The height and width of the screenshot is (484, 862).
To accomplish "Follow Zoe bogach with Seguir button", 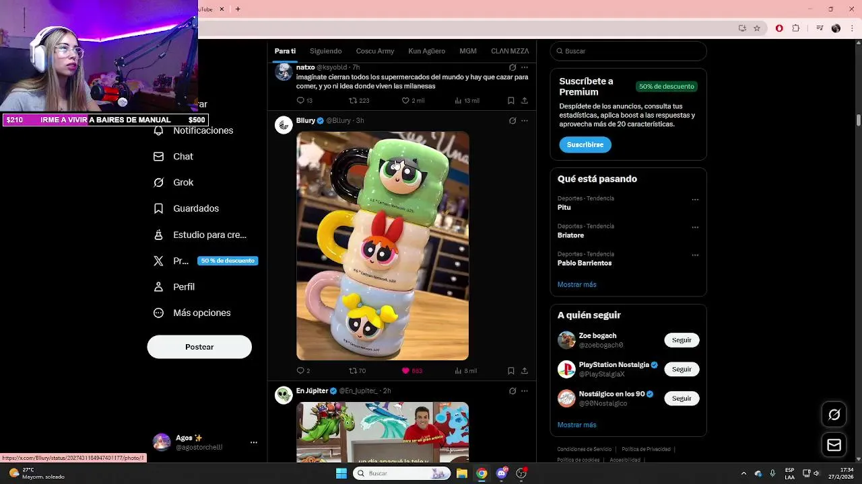I will [x=682, y=340].
